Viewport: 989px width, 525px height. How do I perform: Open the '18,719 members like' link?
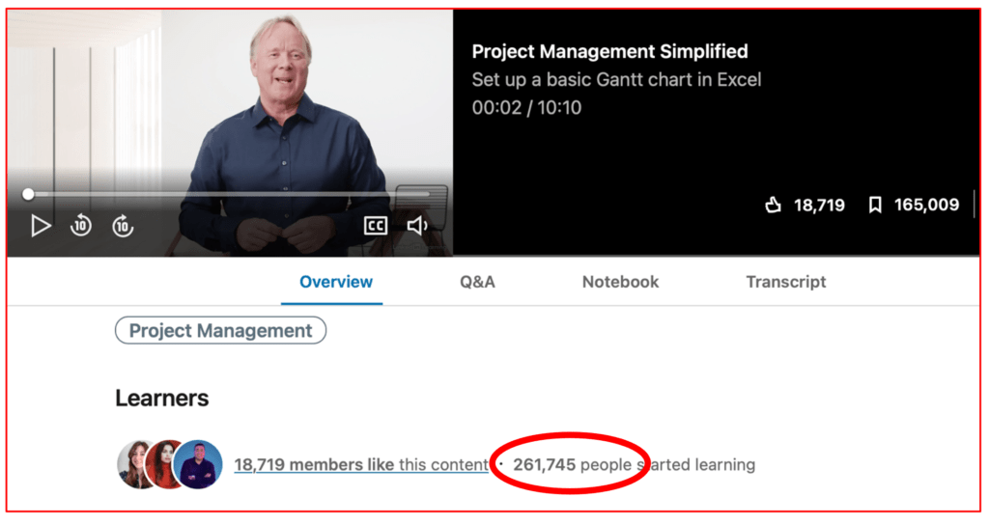point(314,465)
